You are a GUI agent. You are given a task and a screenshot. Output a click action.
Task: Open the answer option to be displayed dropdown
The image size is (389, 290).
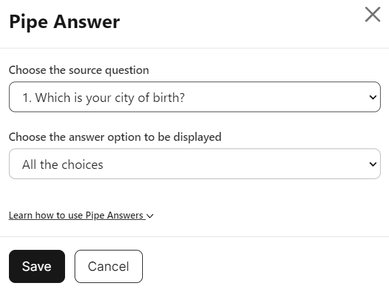(x=194, y=164)
